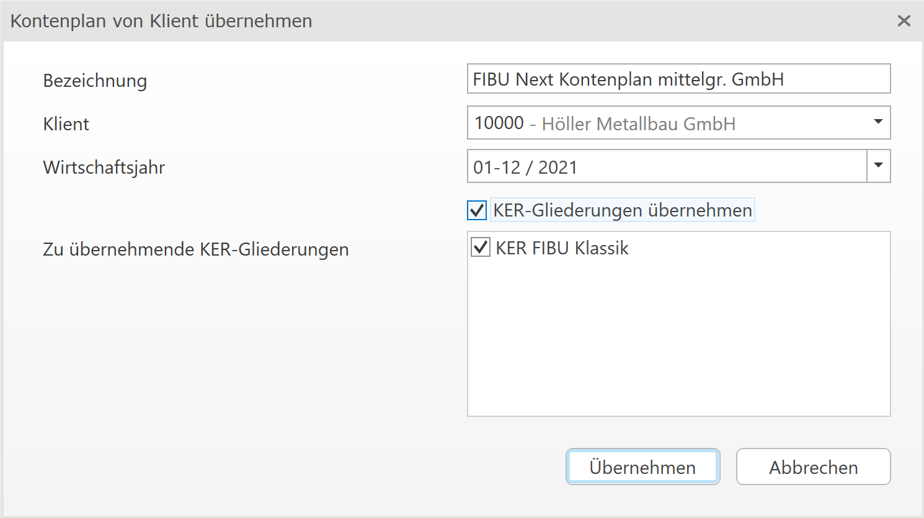This screenshot has height=518, width=924.
Task: Click the Höller Metallbau GmbH client name text
Action: 638,124
